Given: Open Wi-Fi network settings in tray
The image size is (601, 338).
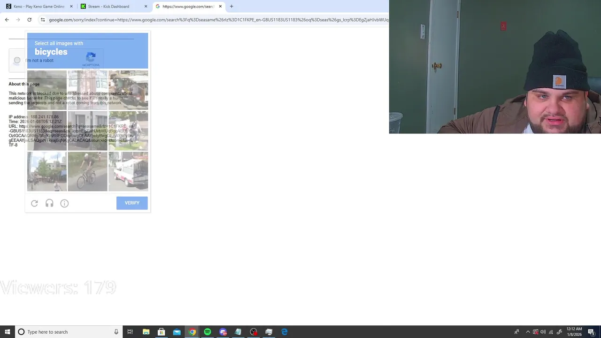Looking at the screenshot, I should (x=551, y=332).
